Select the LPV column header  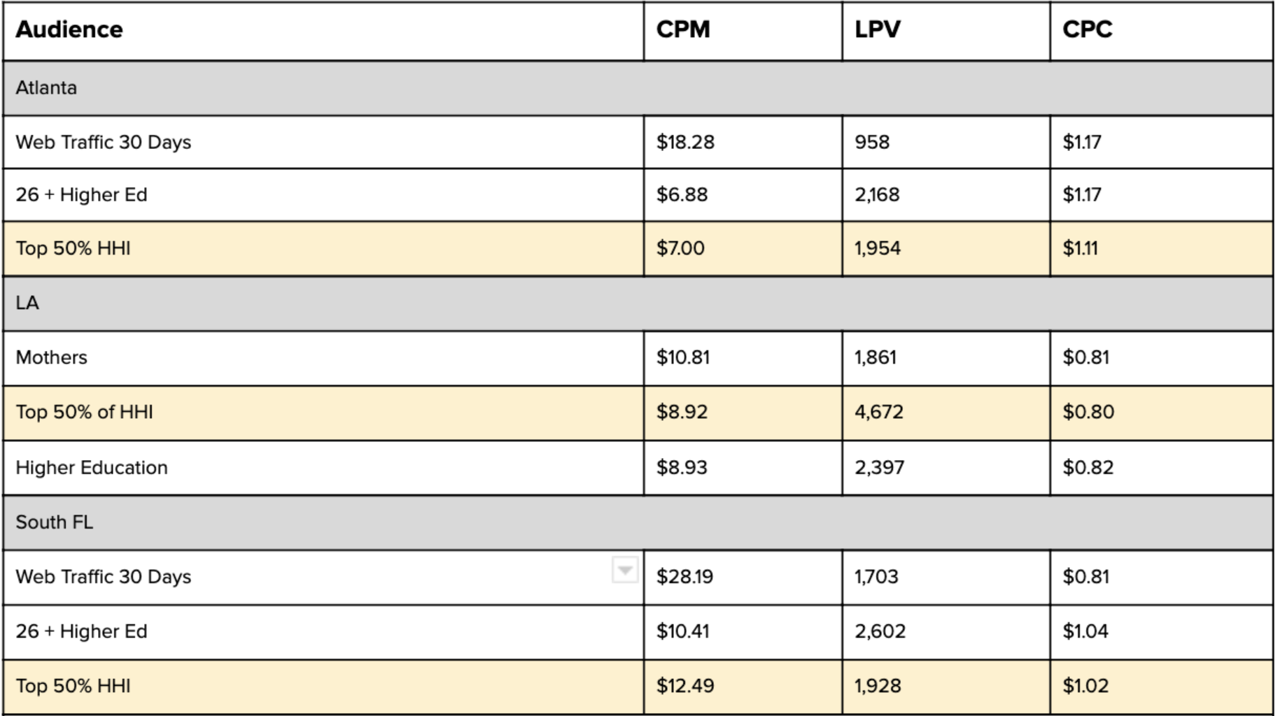[x=878, y=30]
